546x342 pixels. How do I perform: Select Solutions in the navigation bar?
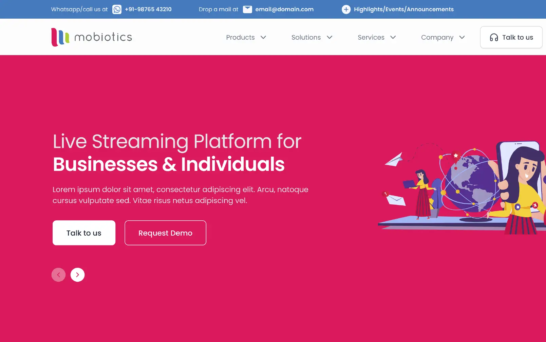coord(306,37)
